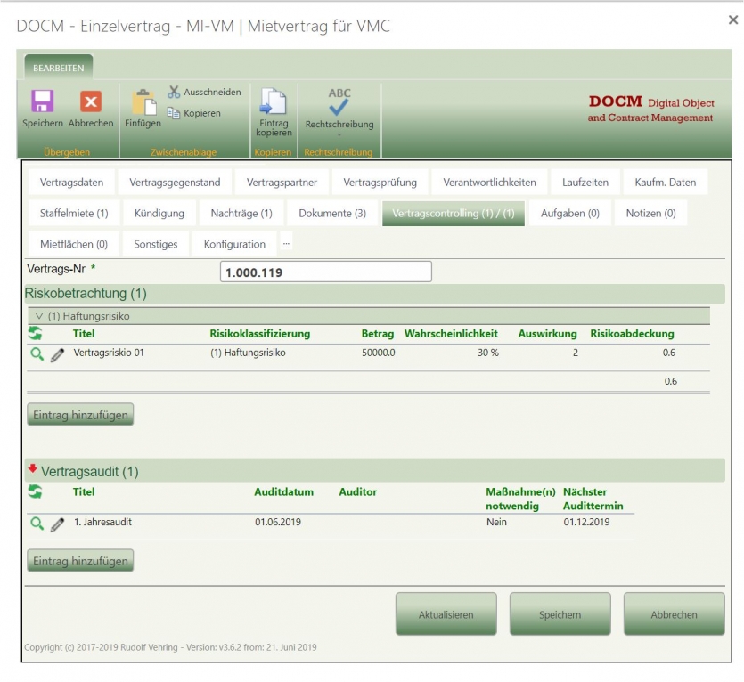Sort by Auswirkung column header
Image resolution: width=744 pixels, height=682 pixels.
coord(547,333)
